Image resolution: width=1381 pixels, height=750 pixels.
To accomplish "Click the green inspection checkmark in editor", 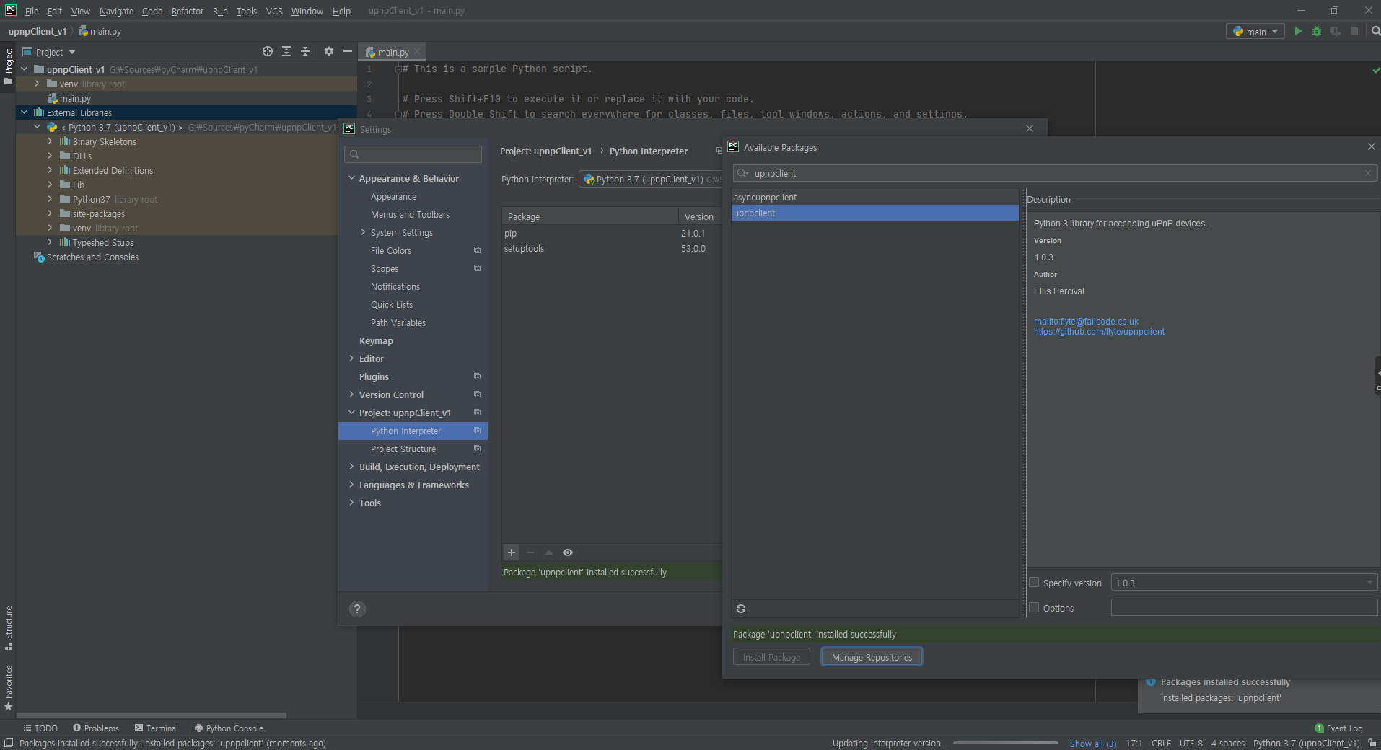I will 1375,70.
